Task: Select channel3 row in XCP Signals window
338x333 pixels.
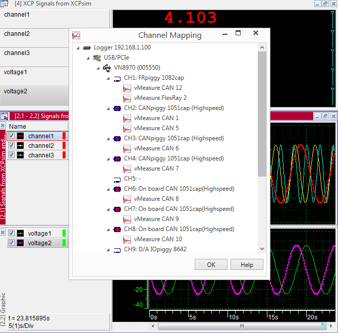Action: point(34,58)
